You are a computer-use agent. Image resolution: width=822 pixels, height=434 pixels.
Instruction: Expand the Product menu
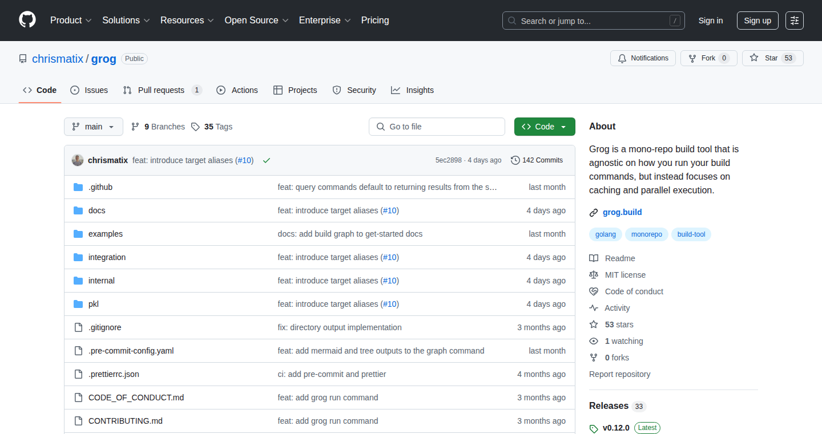tap(71, 20)
